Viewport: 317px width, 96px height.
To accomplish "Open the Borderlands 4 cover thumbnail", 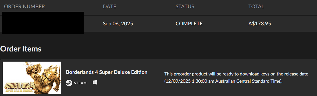I will point(32,78).
